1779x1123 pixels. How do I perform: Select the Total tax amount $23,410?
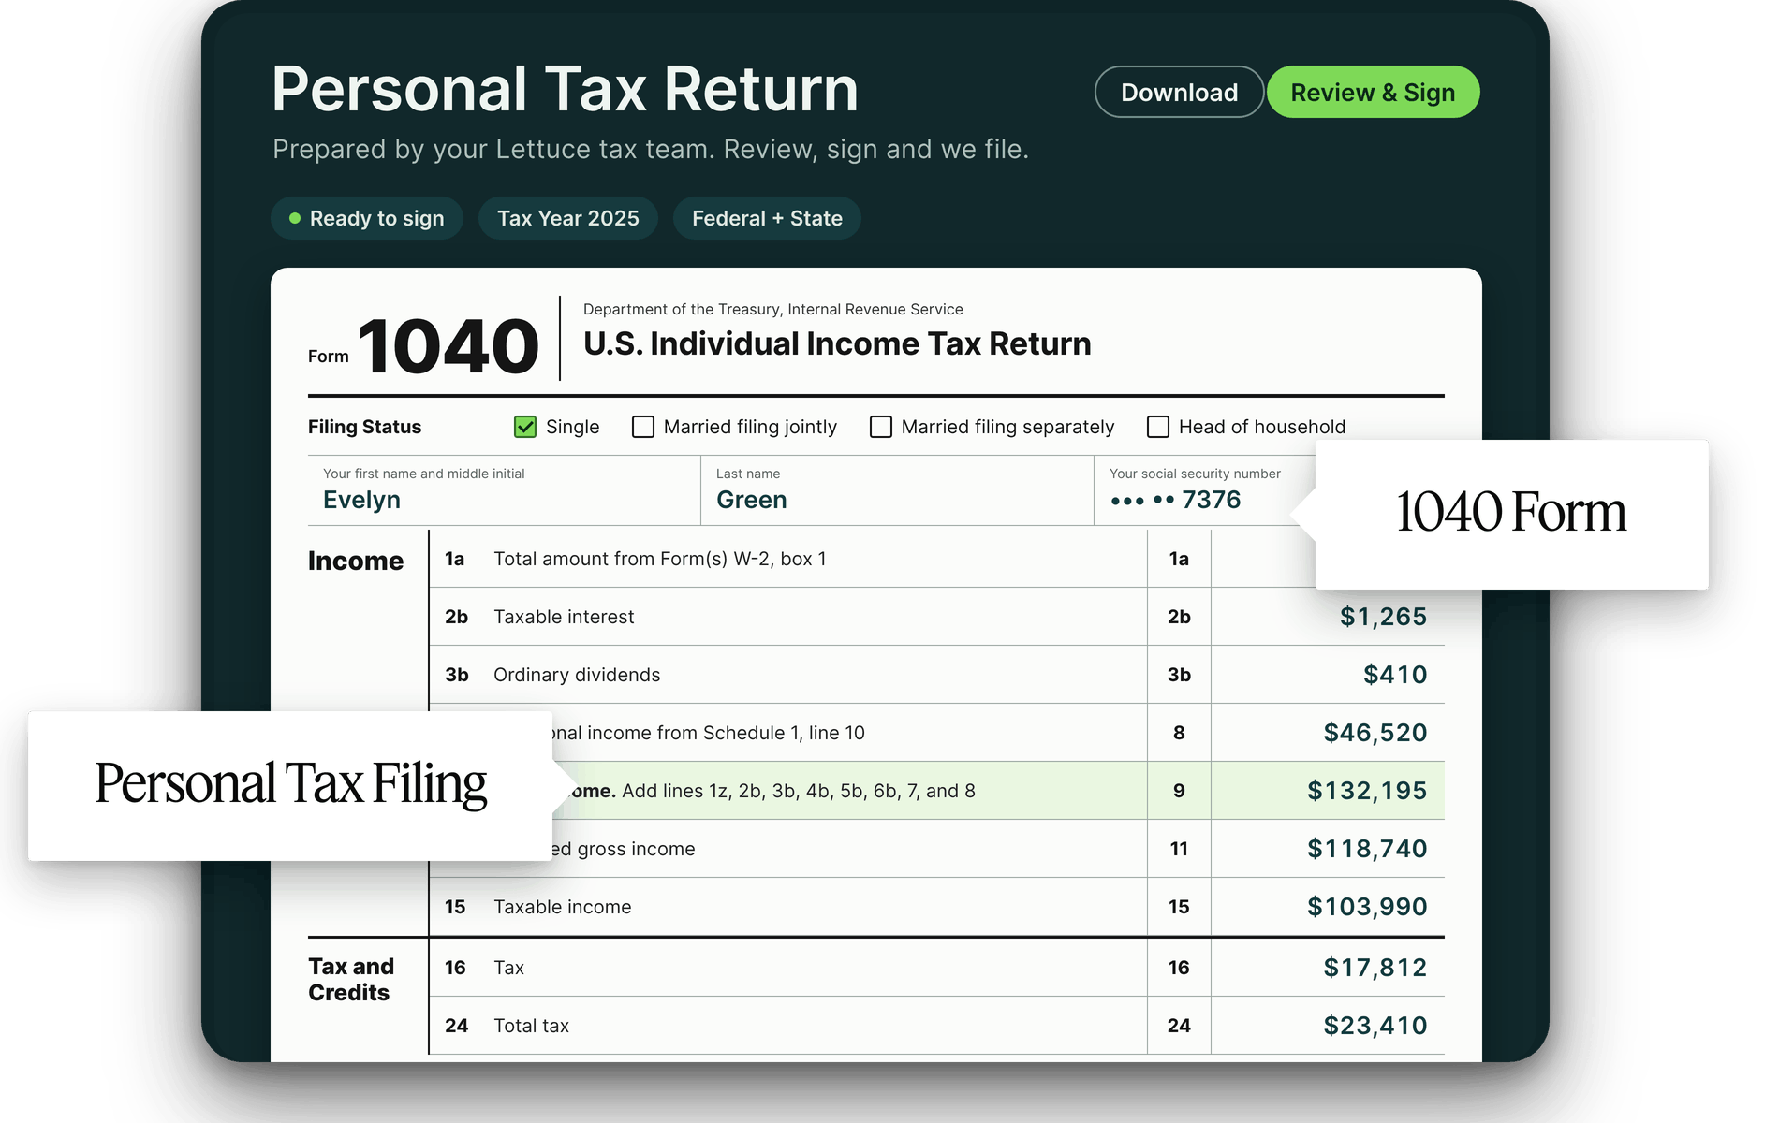pyautogui.click(x=1375, y=1026)
